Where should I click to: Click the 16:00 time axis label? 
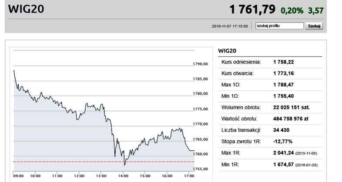pos(167,176)
